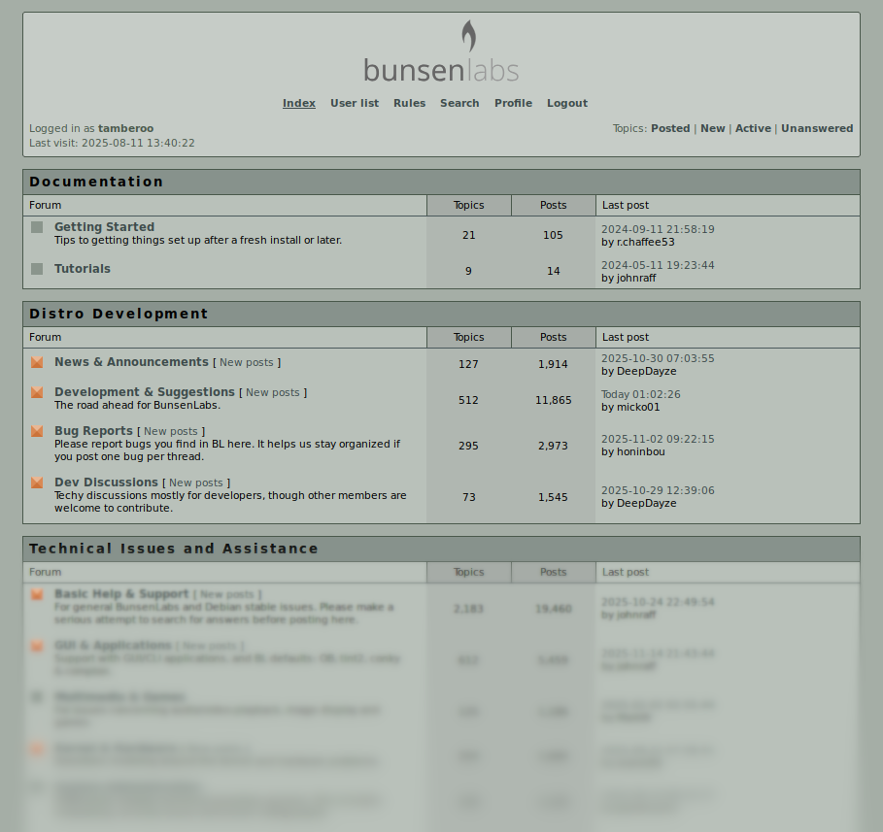Open last post dated 2025-10-30 07:03:55
Screen dimensions: 883x832
[x=658, y=358]
